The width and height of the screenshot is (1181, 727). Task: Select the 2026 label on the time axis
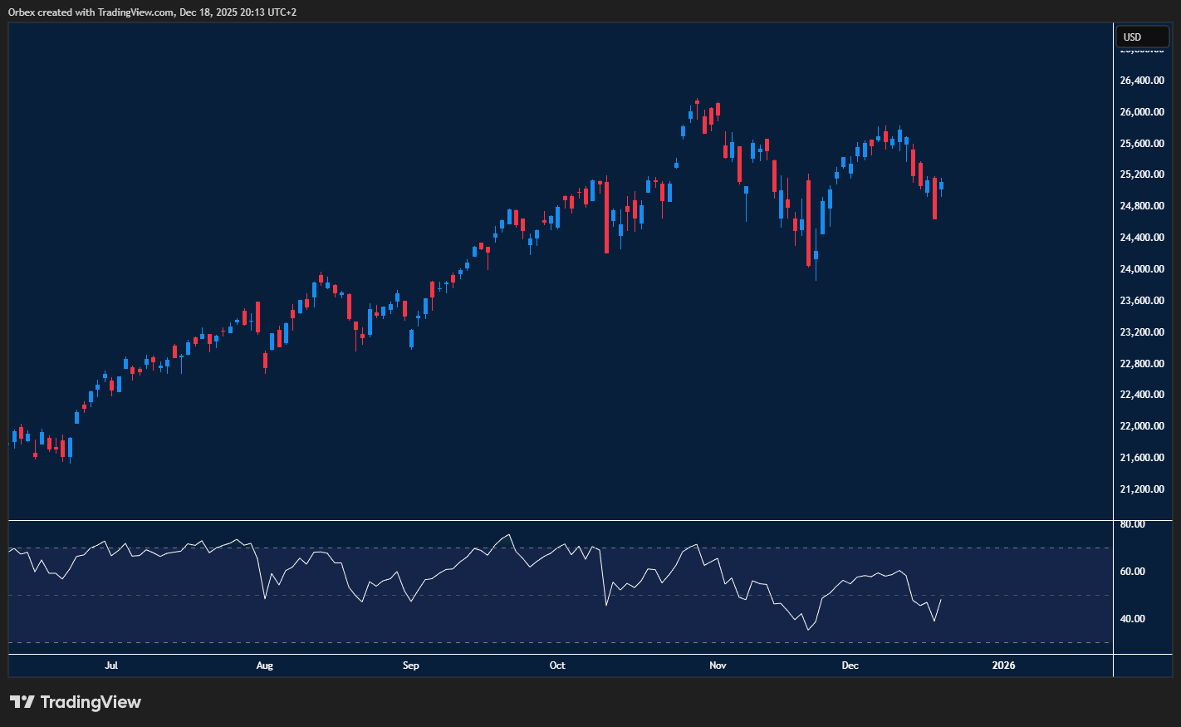pos(1003,666)
